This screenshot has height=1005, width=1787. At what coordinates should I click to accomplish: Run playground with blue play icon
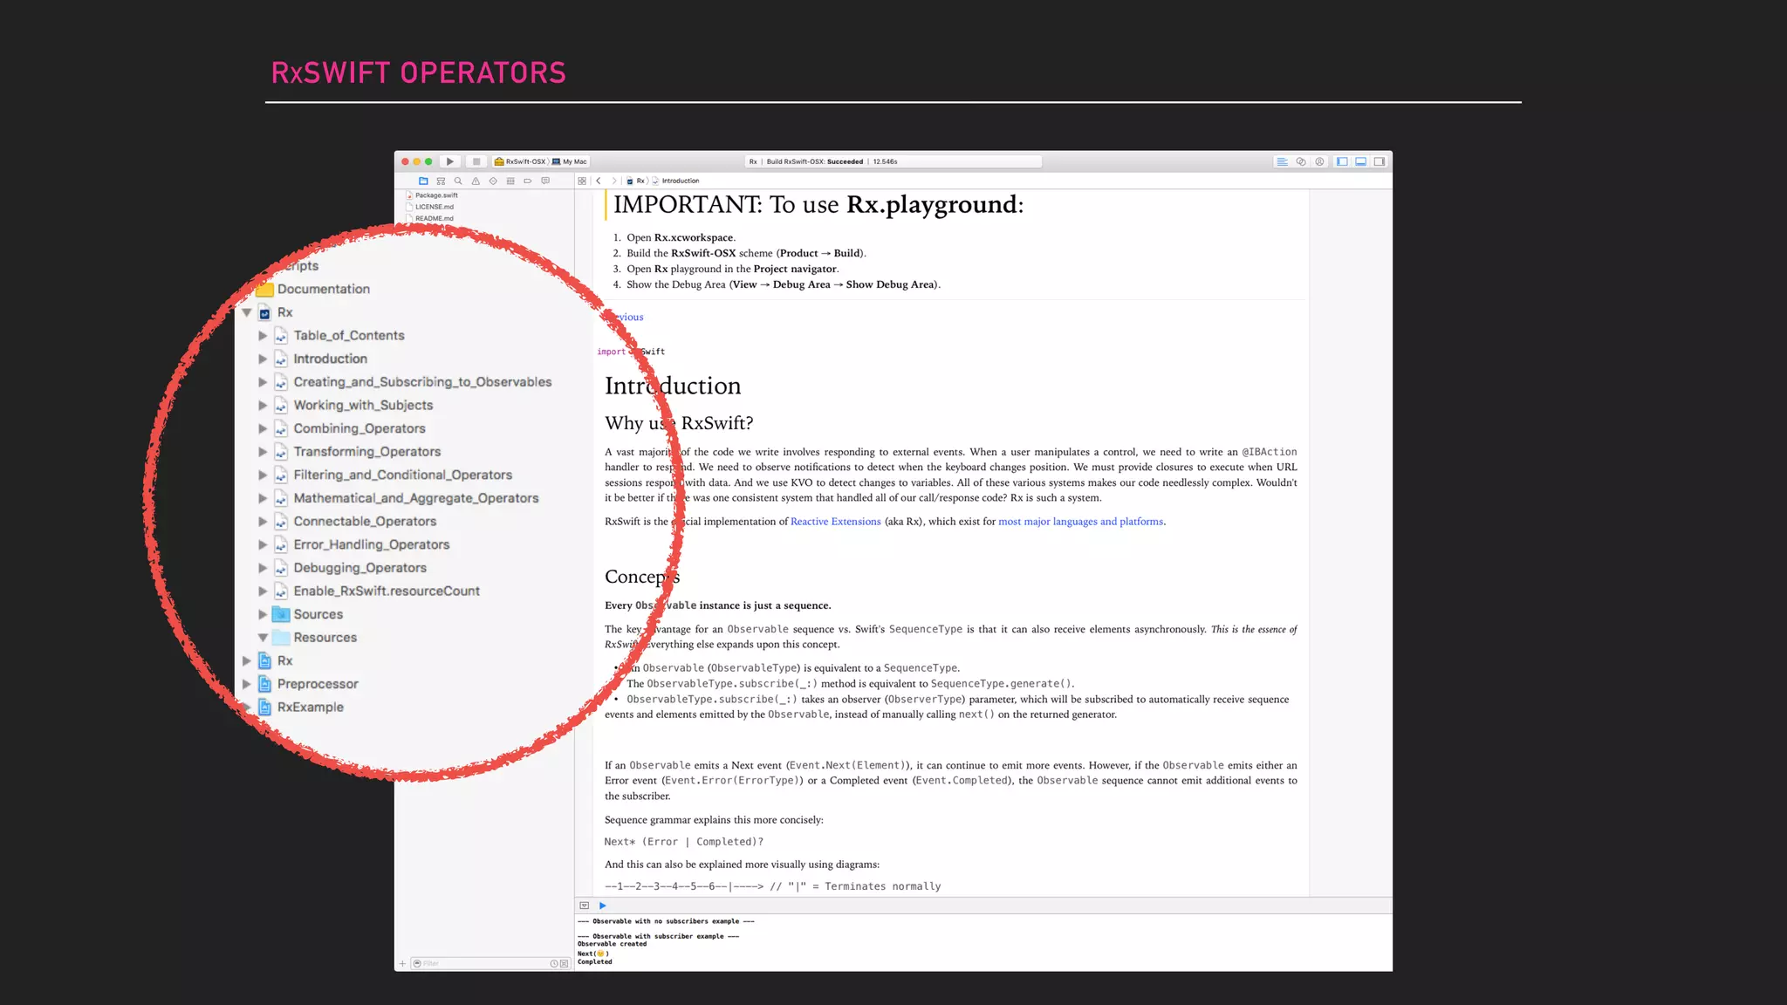(x=603, y=906)
